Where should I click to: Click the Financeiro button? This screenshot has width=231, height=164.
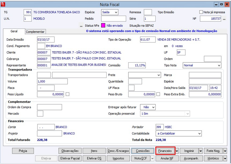click(x=165, y=151)
